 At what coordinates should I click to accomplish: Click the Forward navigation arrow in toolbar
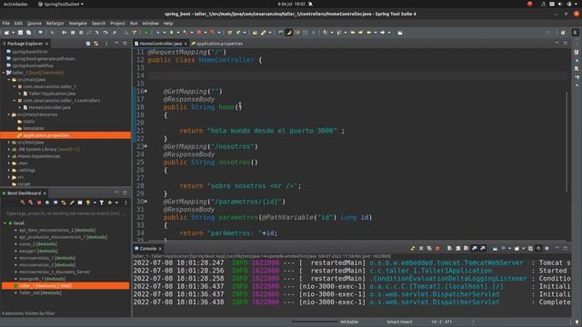tap(382, 33)
